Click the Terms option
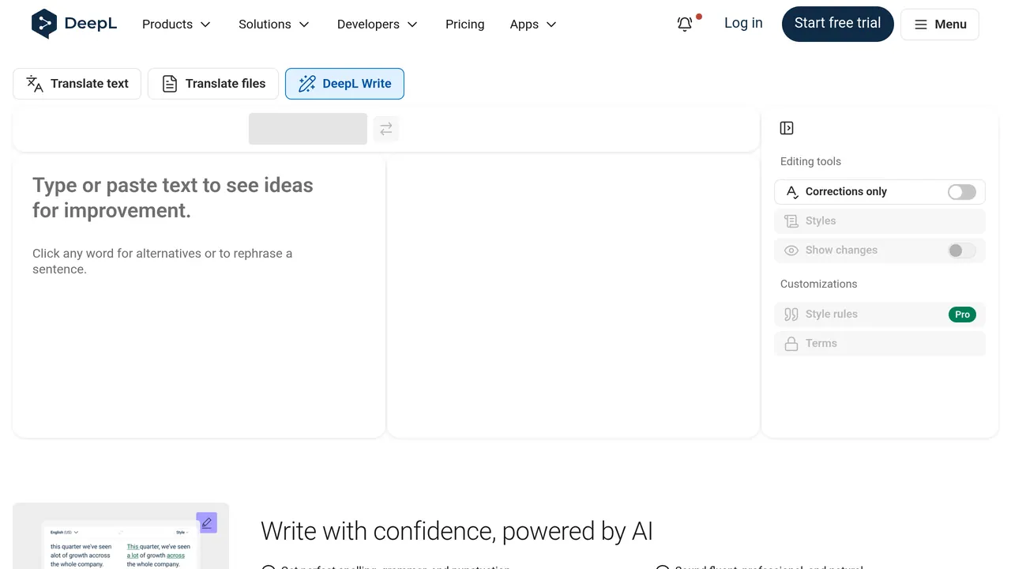 coord(880,344)
